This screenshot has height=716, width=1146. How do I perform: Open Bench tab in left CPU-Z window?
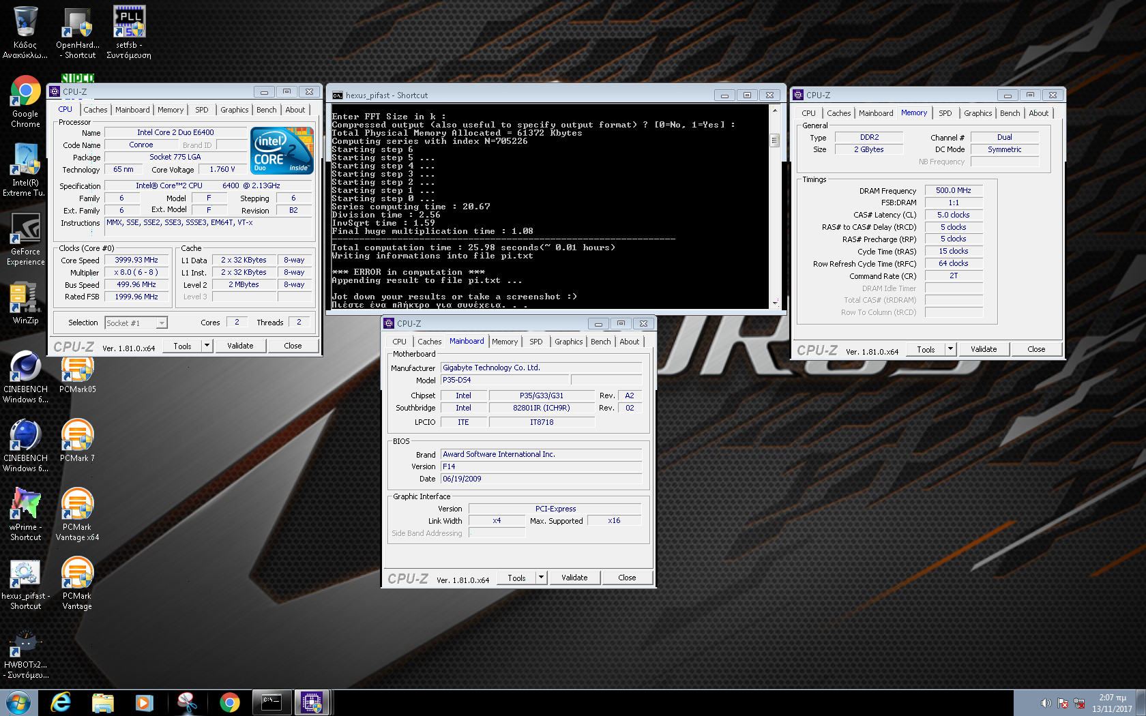[x=267, y=110]
